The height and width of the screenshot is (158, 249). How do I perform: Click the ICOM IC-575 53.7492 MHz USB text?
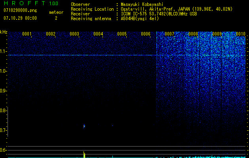coord(159,14)
